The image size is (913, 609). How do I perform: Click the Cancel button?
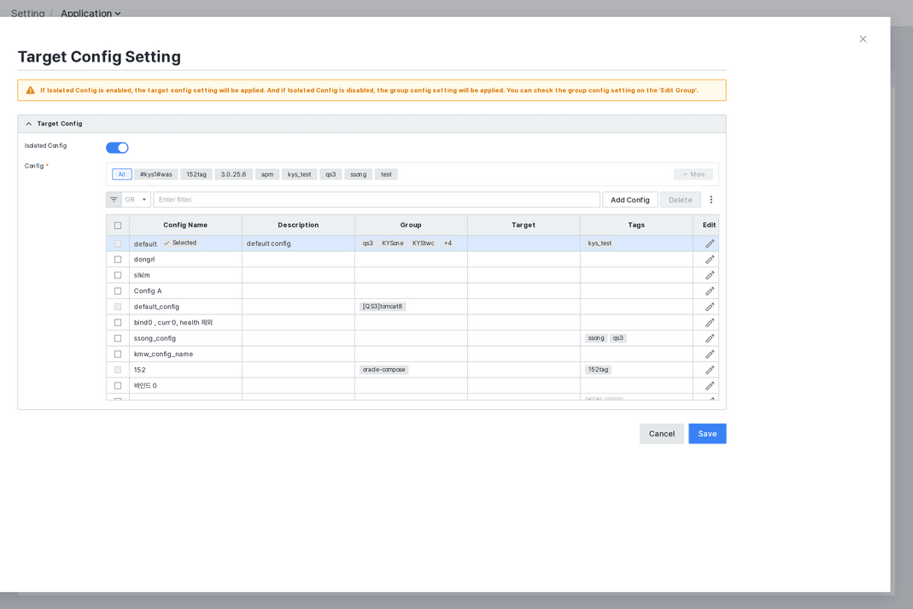pyautogui.click(x=661, y=434)
